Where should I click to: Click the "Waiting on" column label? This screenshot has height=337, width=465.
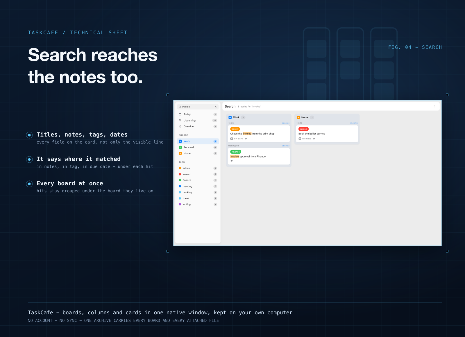pos(233,146)
